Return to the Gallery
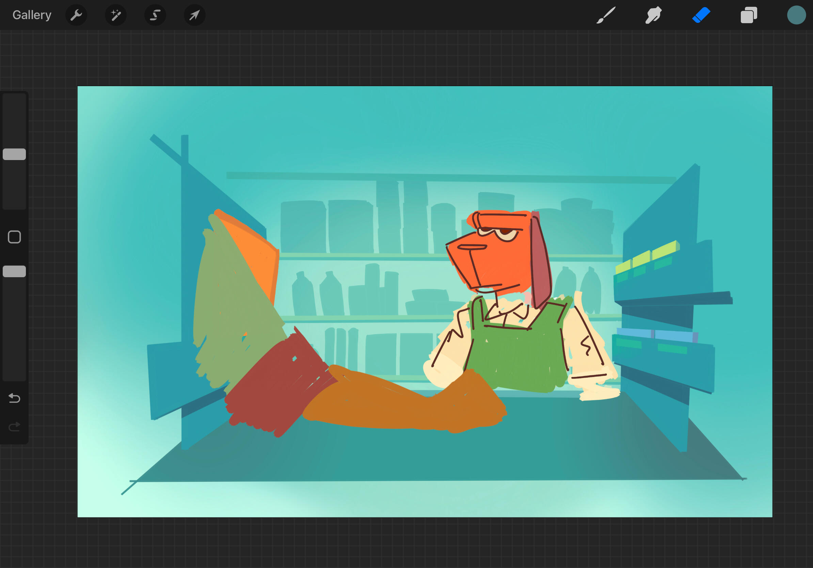Image resolution: width=813 pixels, height=568 pixels. click(32, 15)
